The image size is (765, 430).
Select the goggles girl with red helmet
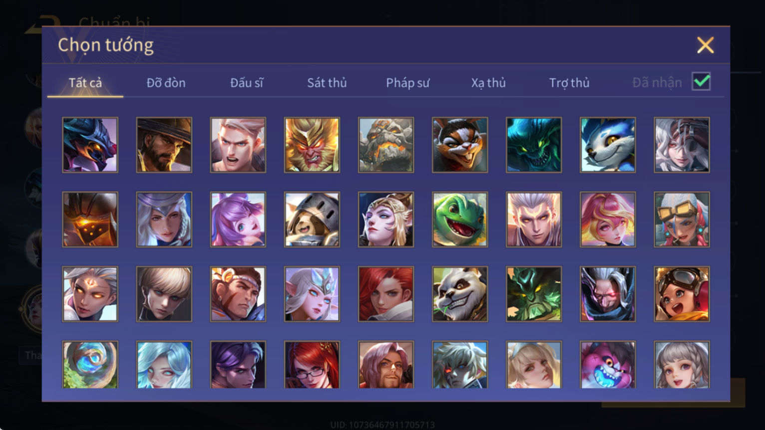[682, 294]
